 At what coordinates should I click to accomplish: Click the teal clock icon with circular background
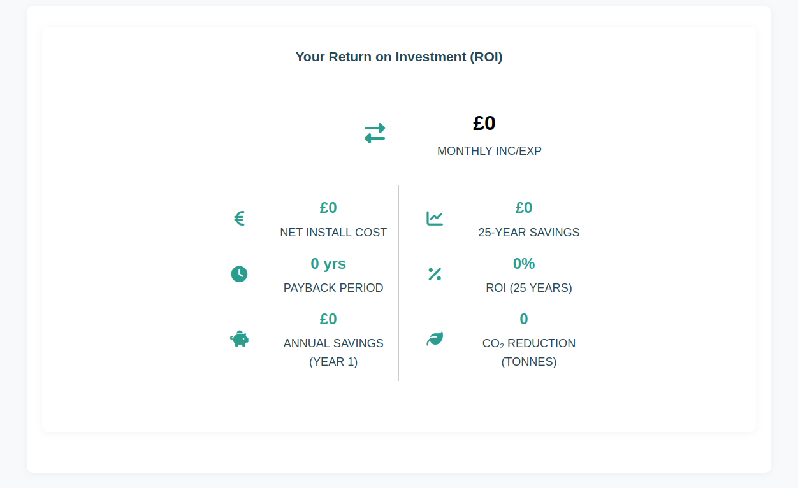click(239, 274)
